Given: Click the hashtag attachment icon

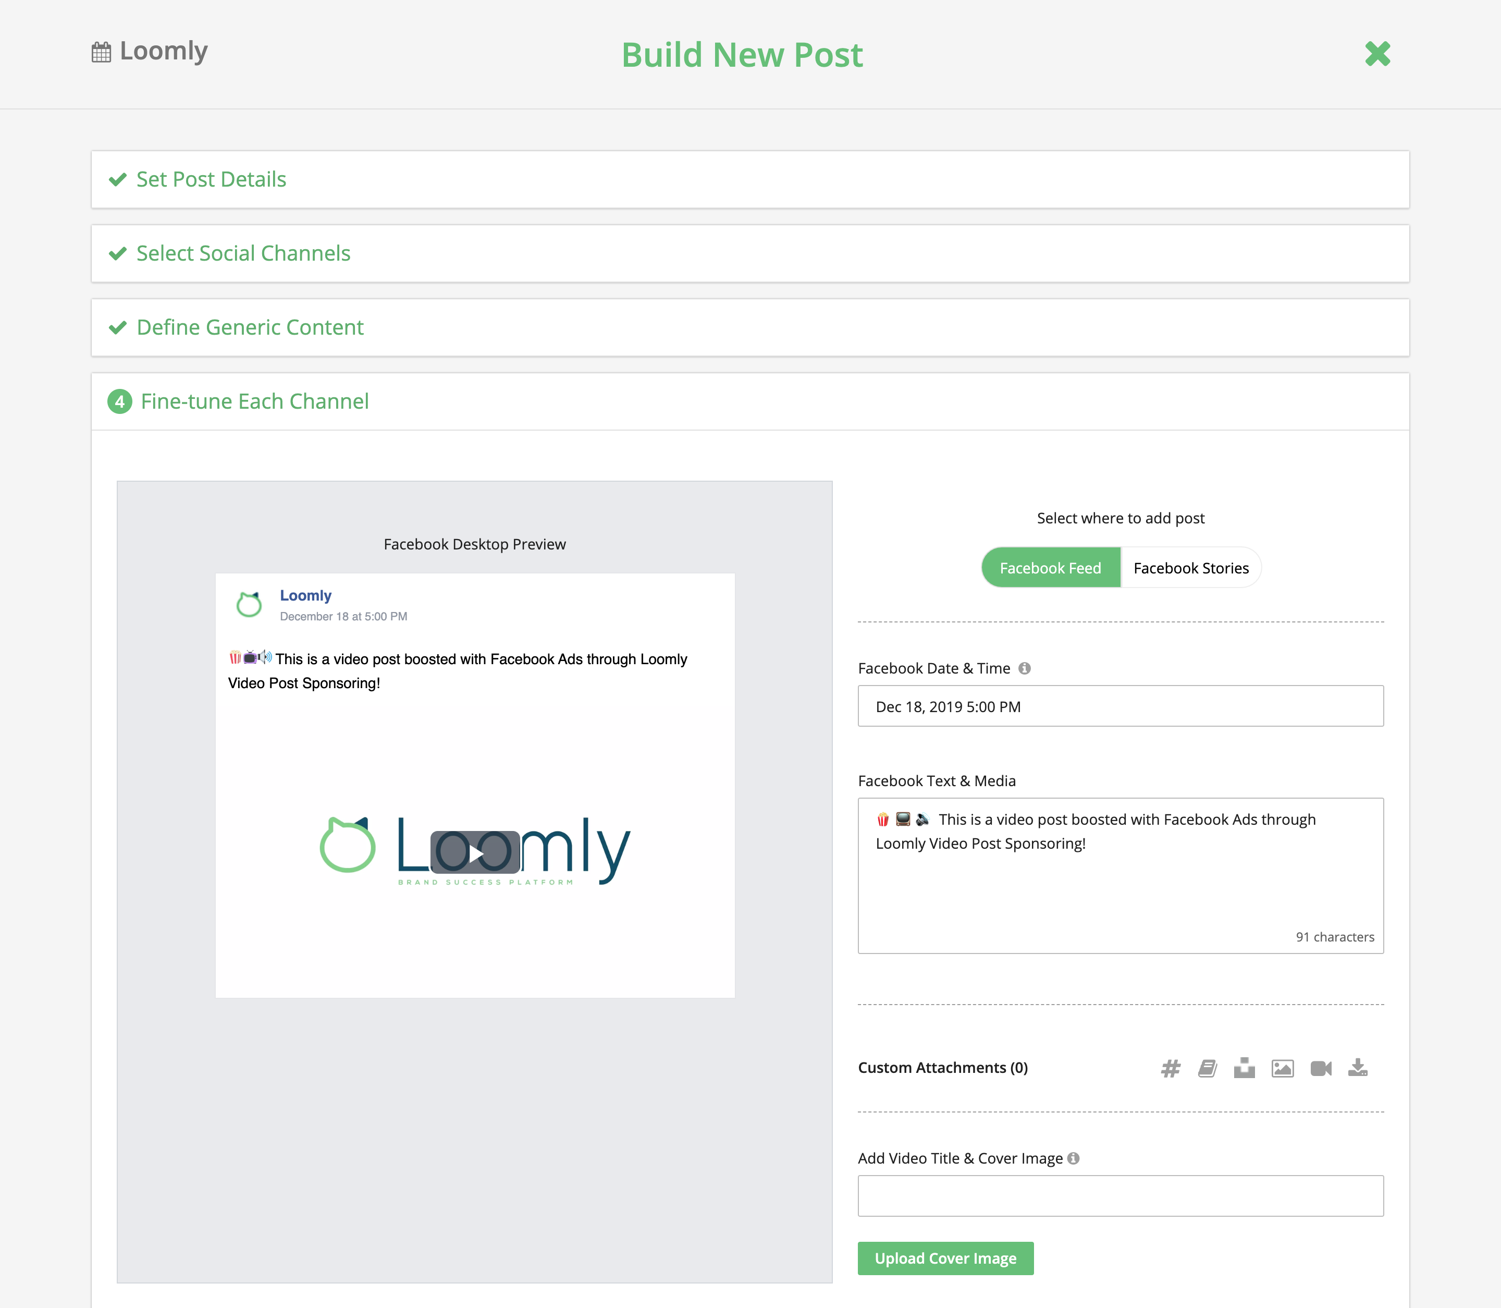Looking at the screenshot, I should pyautogui.click(x=1171, y=1069).
